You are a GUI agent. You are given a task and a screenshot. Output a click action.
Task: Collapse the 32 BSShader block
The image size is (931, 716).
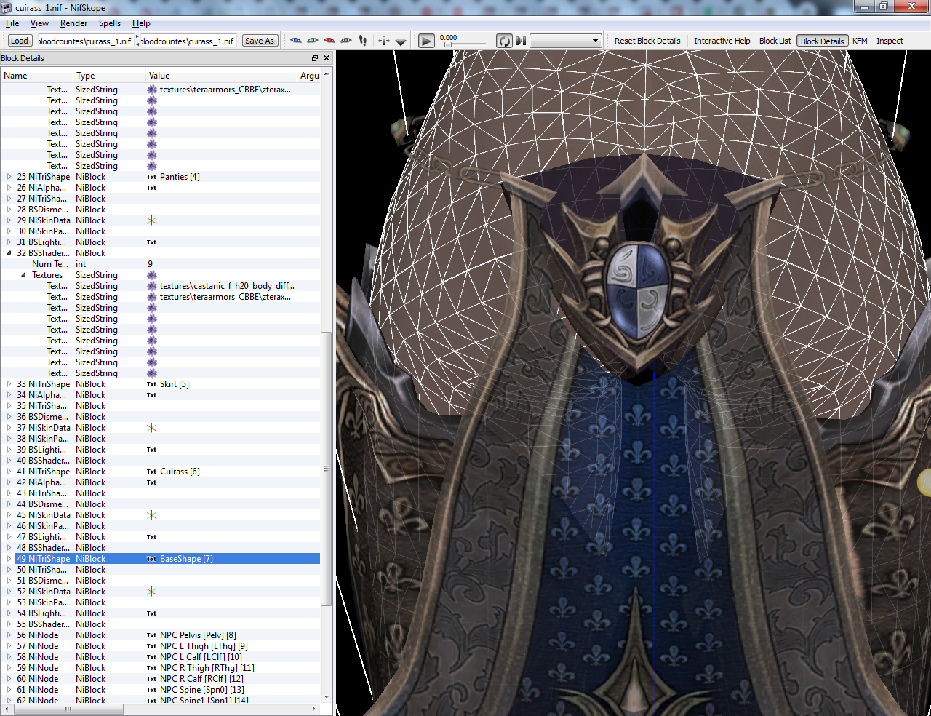(x=9, y=253)
